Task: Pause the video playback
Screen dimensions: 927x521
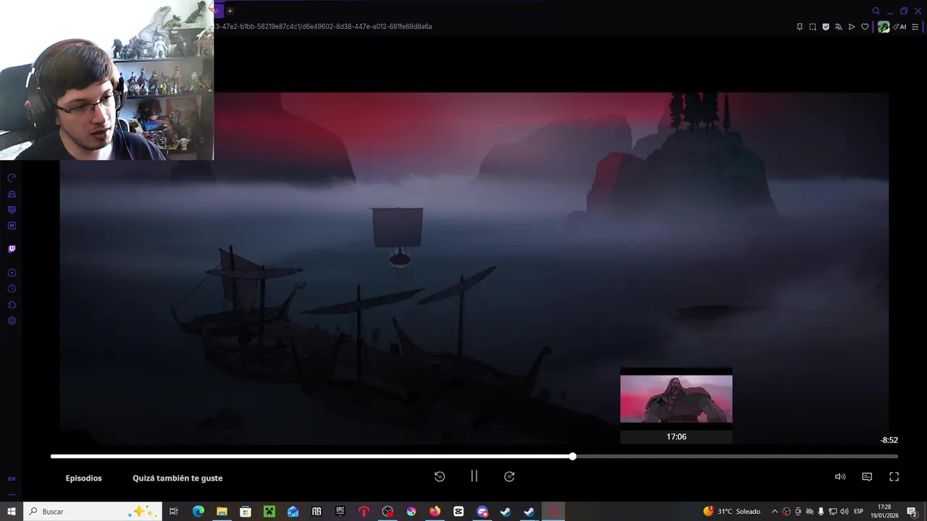Action: tap(474, 476)
